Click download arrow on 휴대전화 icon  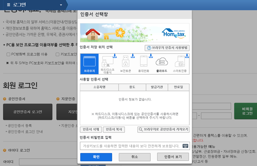coord(151,56)
